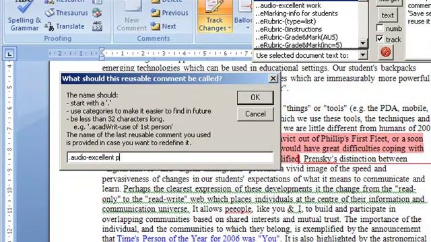Toggle Track Changes button
This screenshot has width=431, height=242.
[215, 16]
